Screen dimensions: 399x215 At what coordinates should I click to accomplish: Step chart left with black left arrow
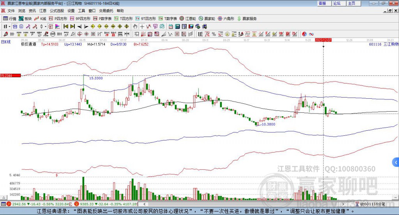coord(79,27)
